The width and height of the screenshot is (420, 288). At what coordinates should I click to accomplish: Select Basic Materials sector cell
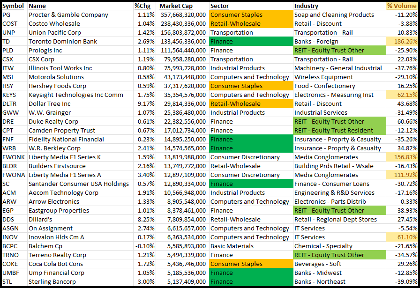[x=251, y=246]
